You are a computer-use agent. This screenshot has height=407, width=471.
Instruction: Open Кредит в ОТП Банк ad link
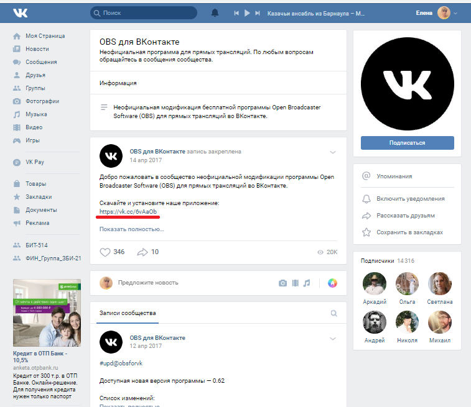tap(40, 357)
